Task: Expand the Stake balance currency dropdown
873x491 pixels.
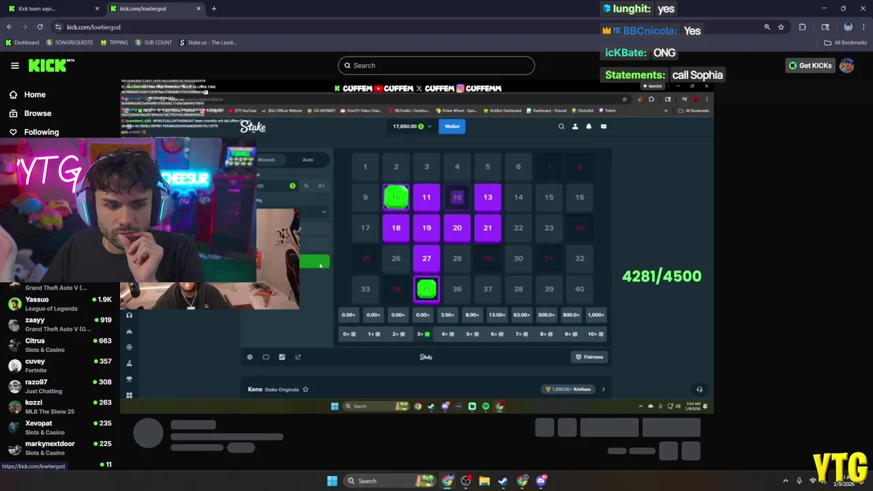Action: [x=429, y=126]
